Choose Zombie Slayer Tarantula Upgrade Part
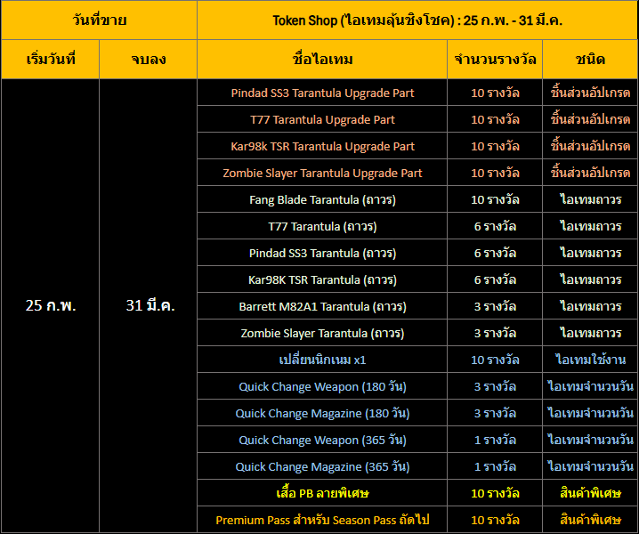This screenshot has width=639, height=534. click(x=322, y=173)
